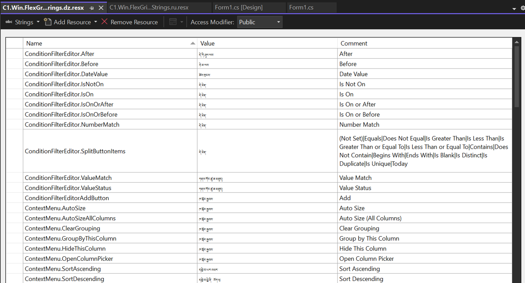Open the Add Resource dropdown arrow

click(x=96, y=22)
